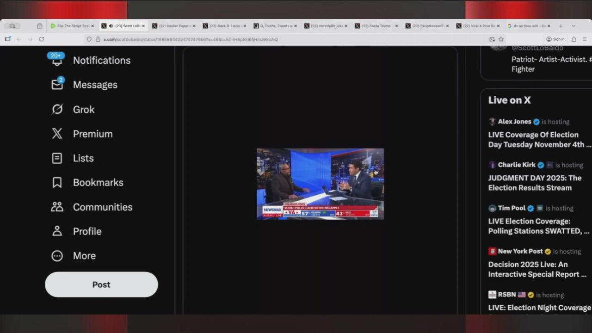Image resolution: width=592 pixels, height=333 pixels.
Task: Open Profile from the person icon
Action: (56, 231)
